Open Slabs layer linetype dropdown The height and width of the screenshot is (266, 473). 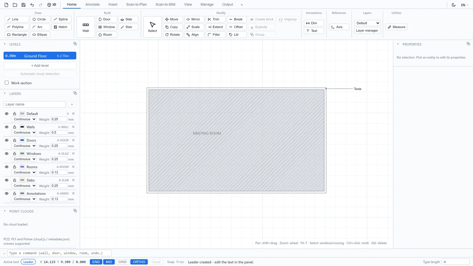tap(24, 186)
